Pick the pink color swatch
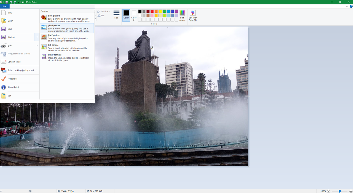The width and height of the screenshot is (353, 193). [152, 15]
